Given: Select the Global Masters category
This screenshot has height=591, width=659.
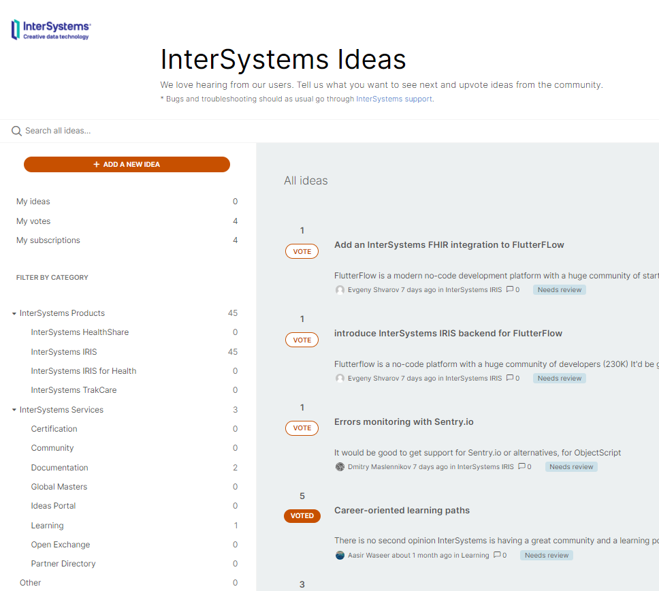Looking at the screenshot, I should pos(59,487).
